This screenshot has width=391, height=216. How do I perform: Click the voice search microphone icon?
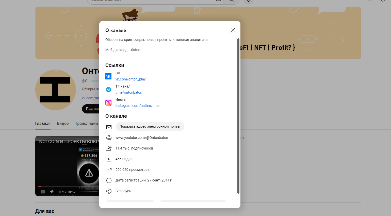249,1
